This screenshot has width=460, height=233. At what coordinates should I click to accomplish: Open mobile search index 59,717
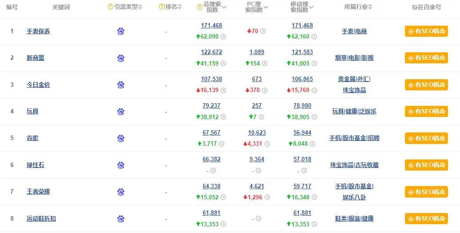click(302, 186)
